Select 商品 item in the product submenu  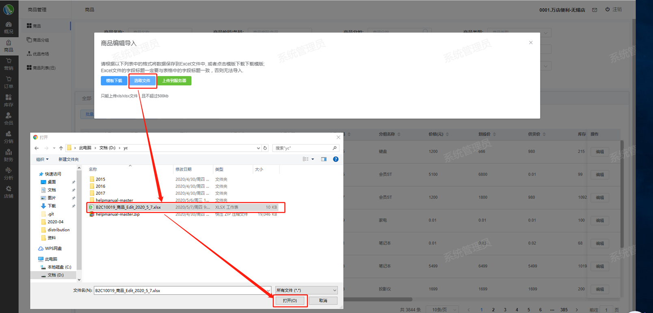pos(34,26)
